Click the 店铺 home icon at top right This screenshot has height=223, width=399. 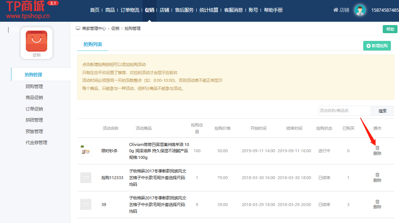(336, 10)
